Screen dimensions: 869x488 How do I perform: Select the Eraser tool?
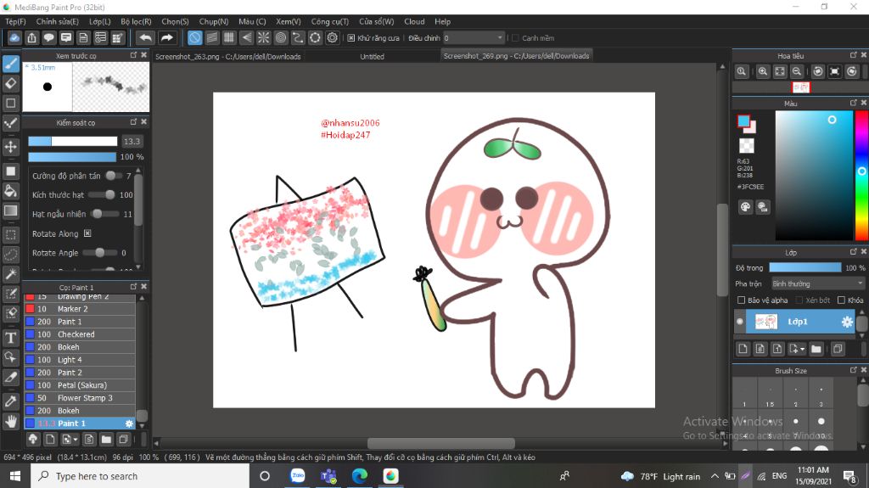[10, 83]
